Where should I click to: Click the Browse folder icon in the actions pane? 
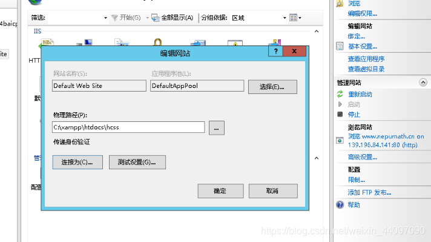340,3
